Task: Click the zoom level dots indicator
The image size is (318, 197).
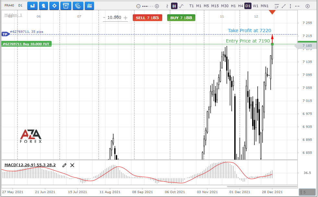Action: [148, 6]
